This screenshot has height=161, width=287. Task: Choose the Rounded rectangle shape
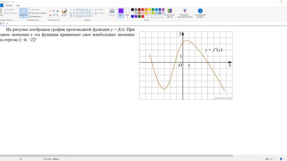point(83,10)
